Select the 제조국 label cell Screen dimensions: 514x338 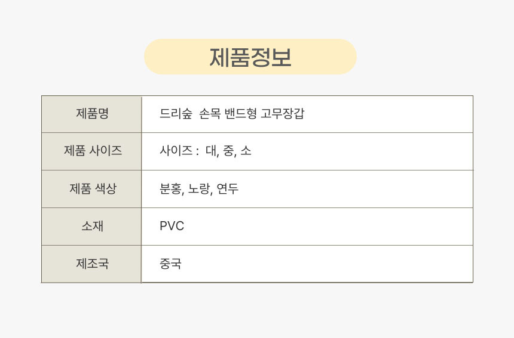[92, 264]
